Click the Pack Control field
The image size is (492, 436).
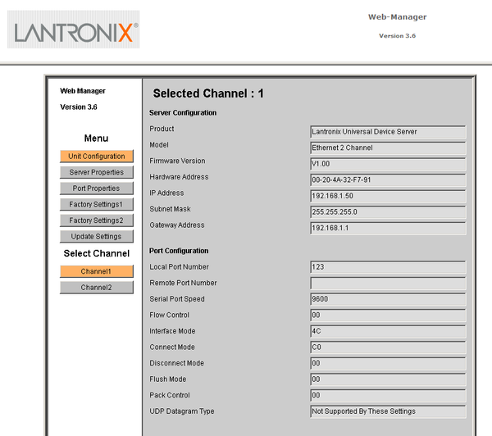click(388, 395)
